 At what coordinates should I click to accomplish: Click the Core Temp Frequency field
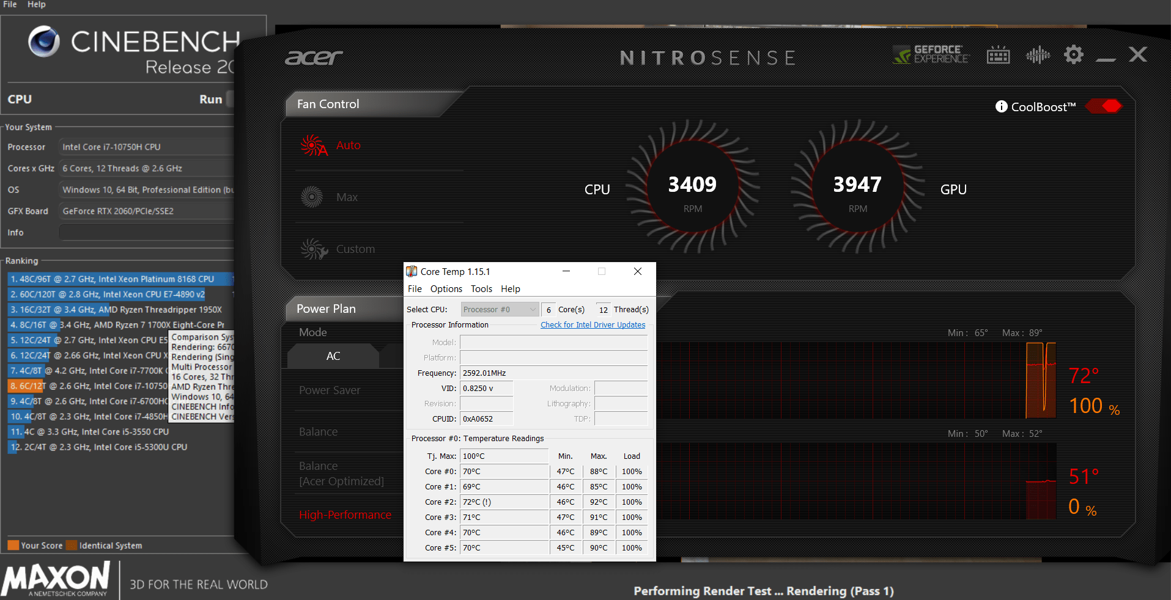(553, 373)
